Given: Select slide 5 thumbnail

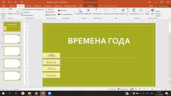Looking at the screenshot, I should [12, 76].
